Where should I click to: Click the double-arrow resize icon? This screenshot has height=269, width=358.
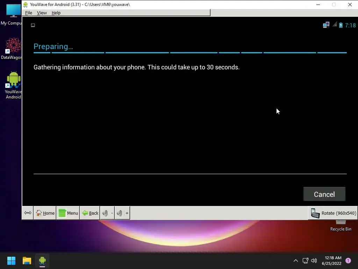28,213
